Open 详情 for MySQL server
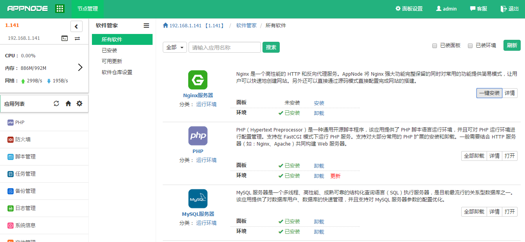The width and height of the screenshot is (525, 242). 494,212
